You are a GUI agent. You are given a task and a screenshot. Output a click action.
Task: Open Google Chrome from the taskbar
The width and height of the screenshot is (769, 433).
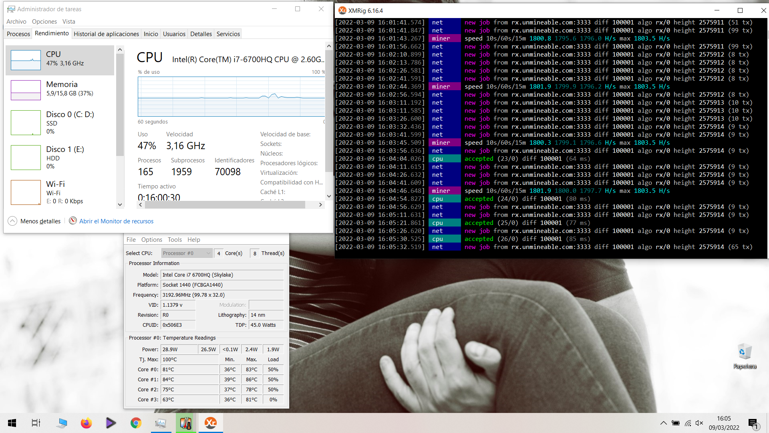136,423
